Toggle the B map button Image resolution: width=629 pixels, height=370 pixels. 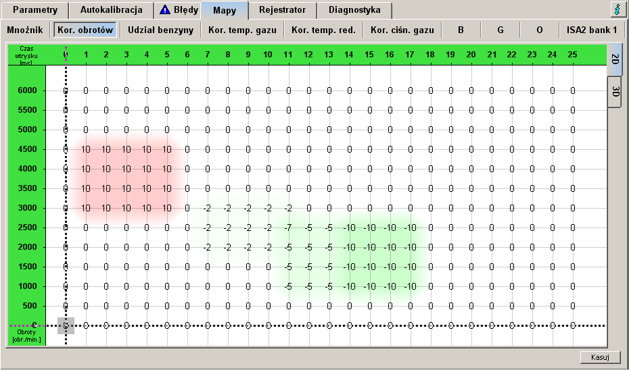[461, 30]
